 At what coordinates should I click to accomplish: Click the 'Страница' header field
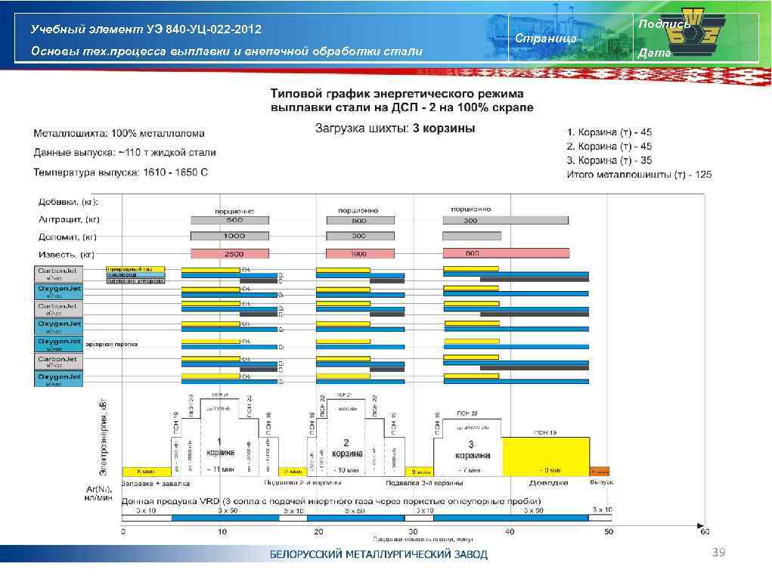tap(545, 38)
